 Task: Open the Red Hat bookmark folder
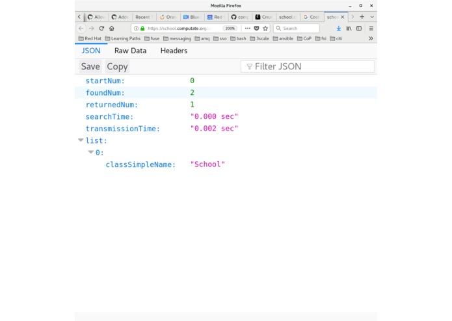pyautogui.click(x=90, y=38)
